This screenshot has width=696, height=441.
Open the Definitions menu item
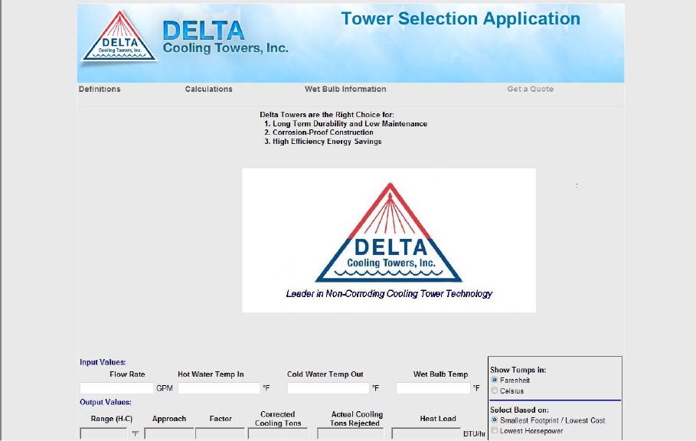coord(100,89)
